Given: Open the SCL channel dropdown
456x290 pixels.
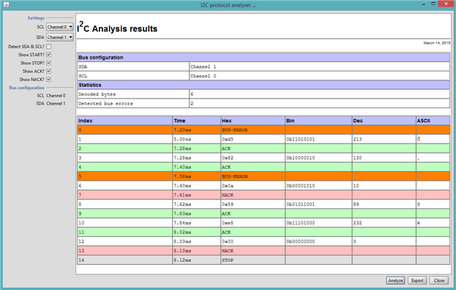Looking at the screenshot, I should (60, 27).
